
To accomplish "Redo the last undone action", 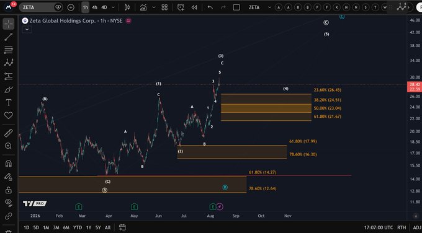I will [x=223, y=7].
